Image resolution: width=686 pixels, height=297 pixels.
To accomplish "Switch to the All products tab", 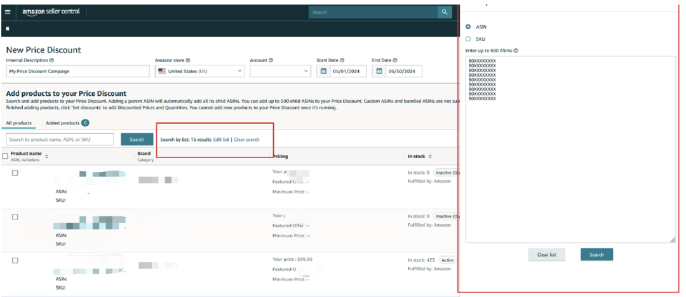I will (19, 123).
